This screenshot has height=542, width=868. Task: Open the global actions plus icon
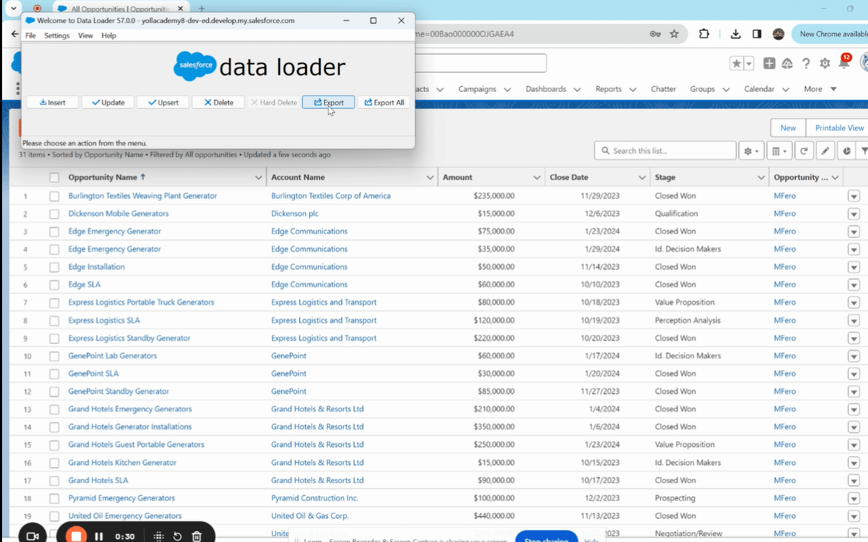pyautogui.click(x=769, y=63)
